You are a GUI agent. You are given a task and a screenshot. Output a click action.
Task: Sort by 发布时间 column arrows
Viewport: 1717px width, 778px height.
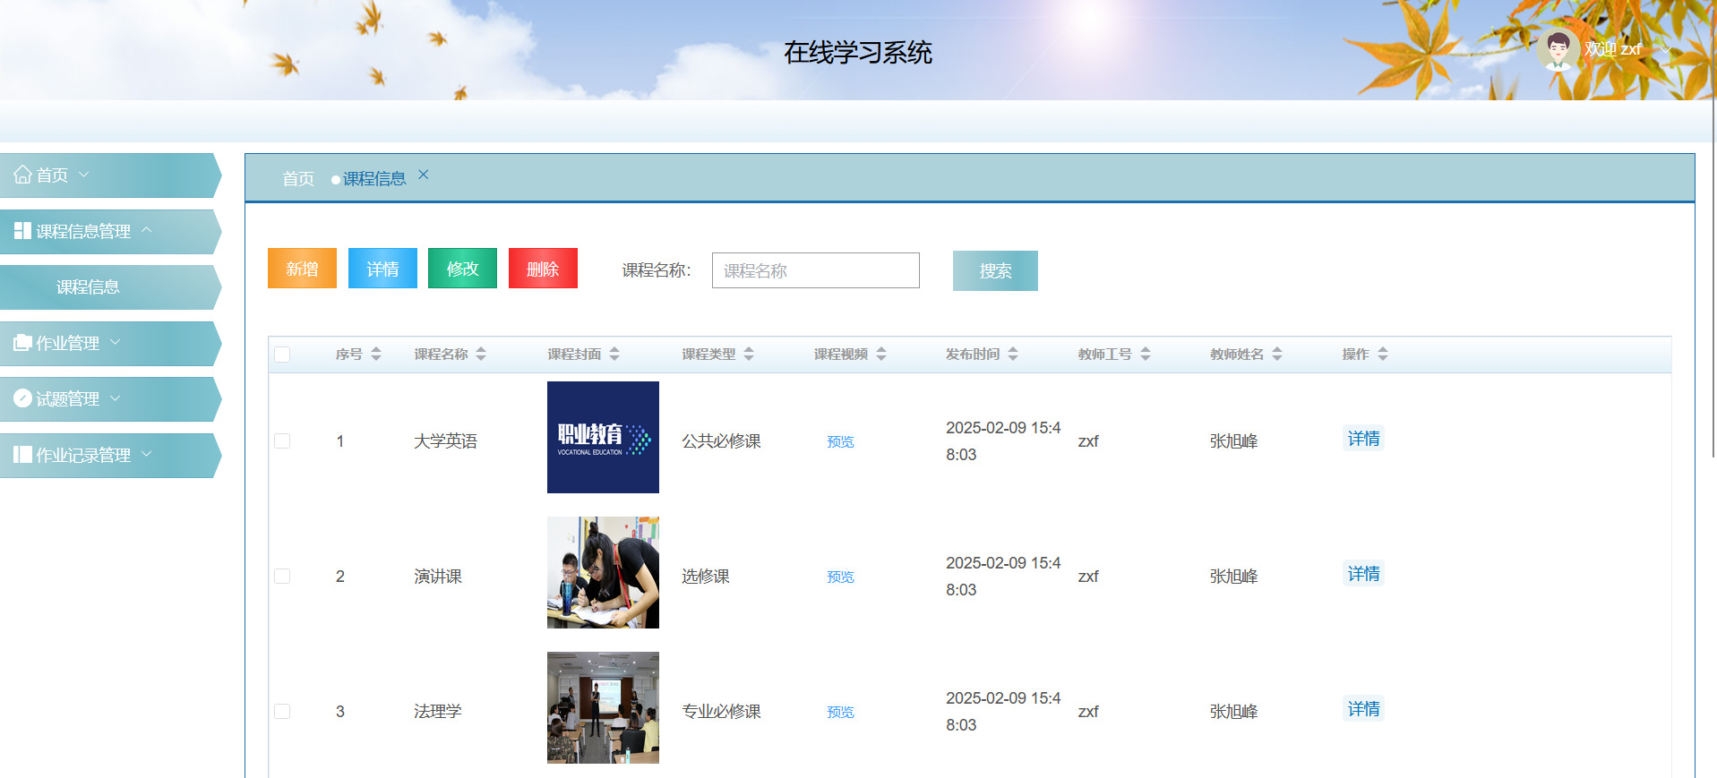coord(1013,354)
